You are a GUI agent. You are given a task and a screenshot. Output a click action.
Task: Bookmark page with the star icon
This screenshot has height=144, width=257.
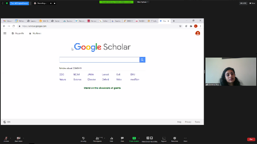point(180,26)
